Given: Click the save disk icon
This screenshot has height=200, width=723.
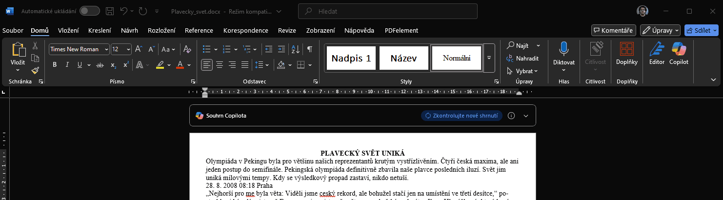Looking at the screenshot, I should (110, 11).
